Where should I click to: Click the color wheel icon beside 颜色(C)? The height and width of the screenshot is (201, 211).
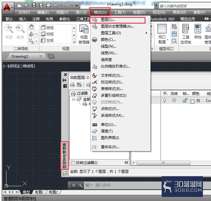[95, 40]
